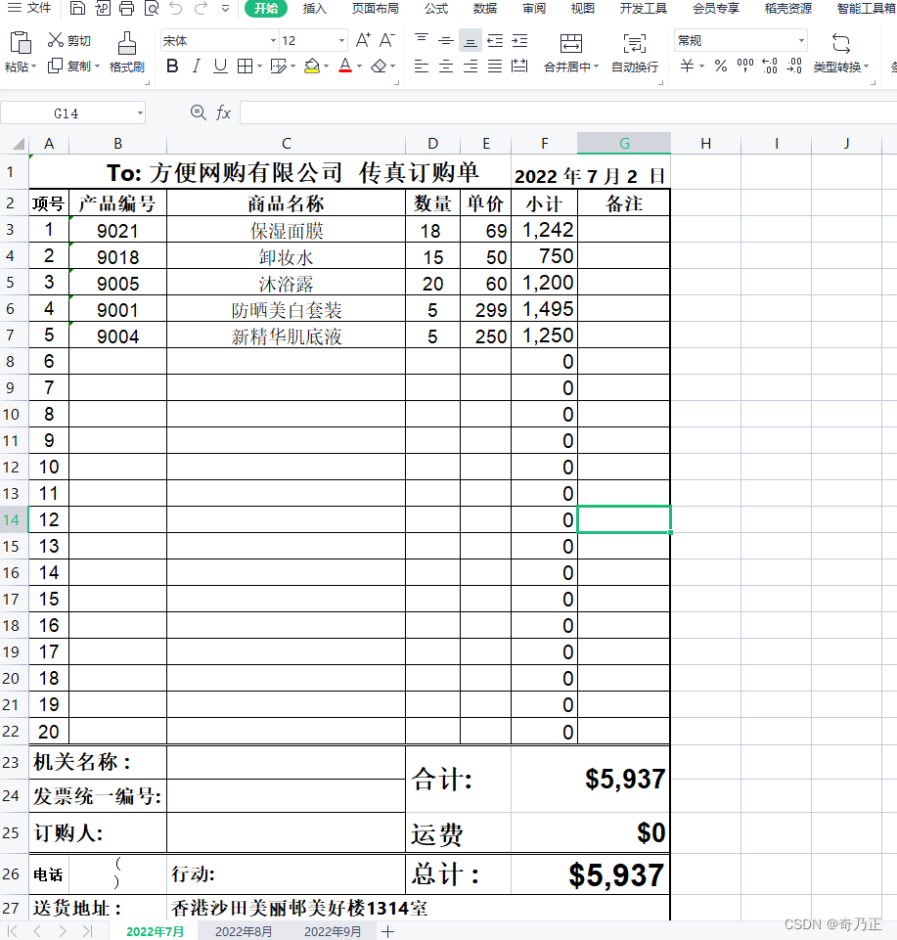The height and width of the screenshot is (940, 897).
Task: Click the Save icon in quick access bar
Action: tap(77, 8)
